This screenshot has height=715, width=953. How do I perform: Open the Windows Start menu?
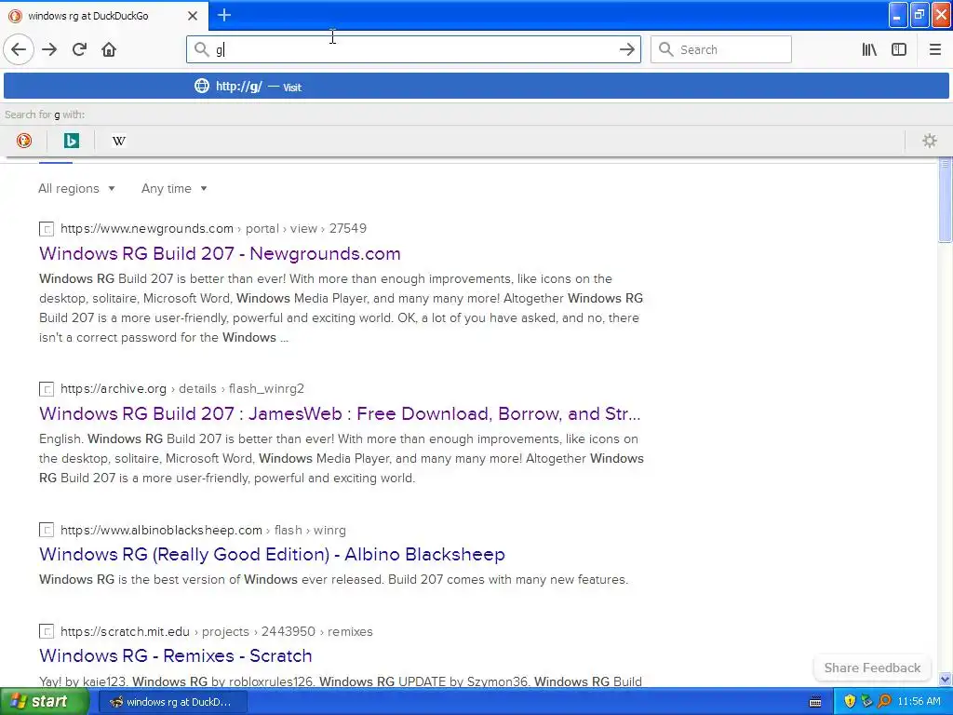coord(44,702)
